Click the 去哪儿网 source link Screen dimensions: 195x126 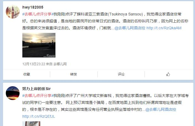60,64
